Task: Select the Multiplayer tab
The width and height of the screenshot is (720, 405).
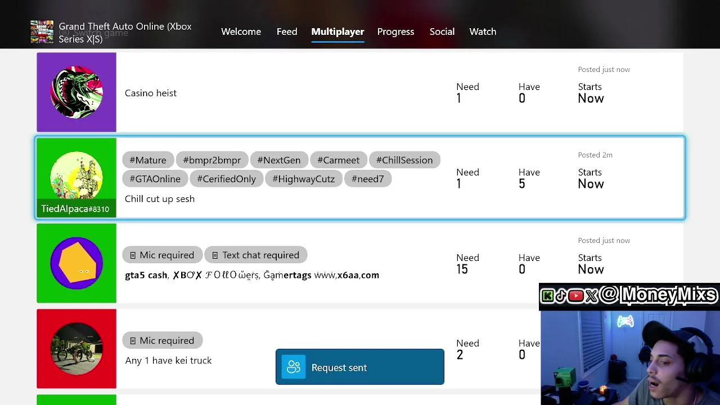Action: (337, 31)
